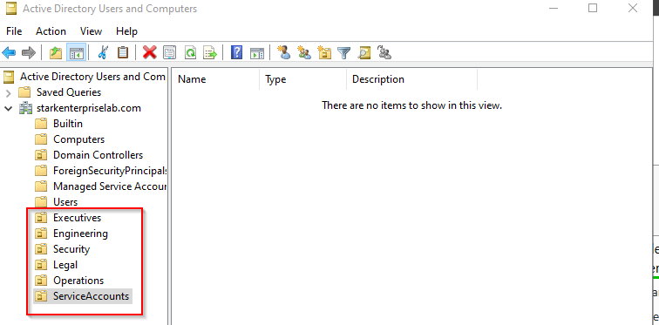Open the File menu
Screen dimensions: 659x325
(14, 31)
